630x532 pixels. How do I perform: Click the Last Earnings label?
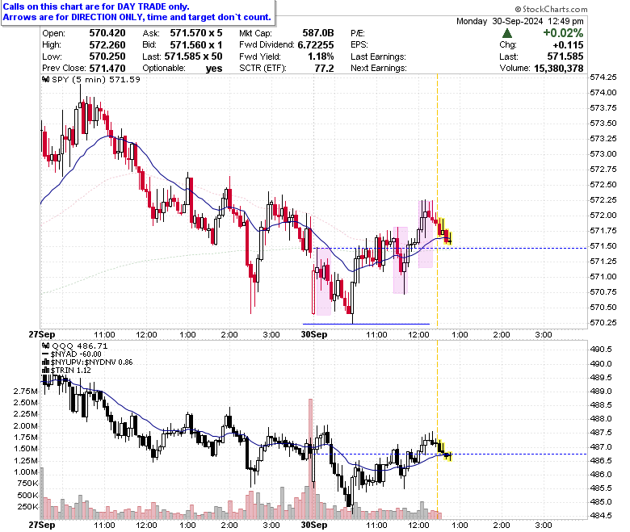point(378,57)
